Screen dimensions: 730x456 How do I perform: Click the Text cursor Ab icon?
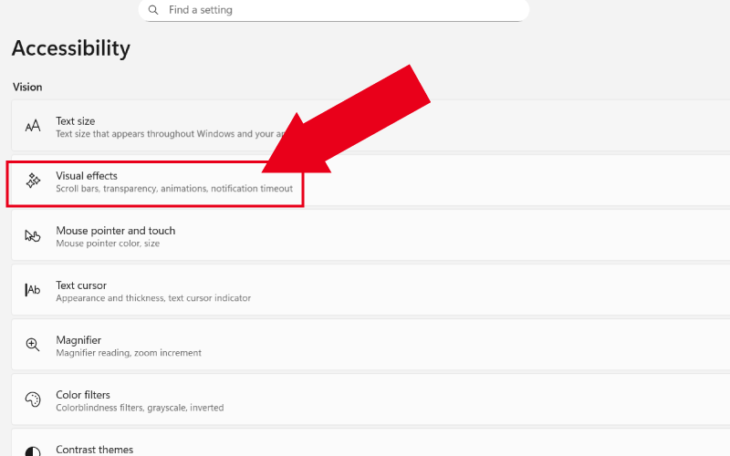33,290
